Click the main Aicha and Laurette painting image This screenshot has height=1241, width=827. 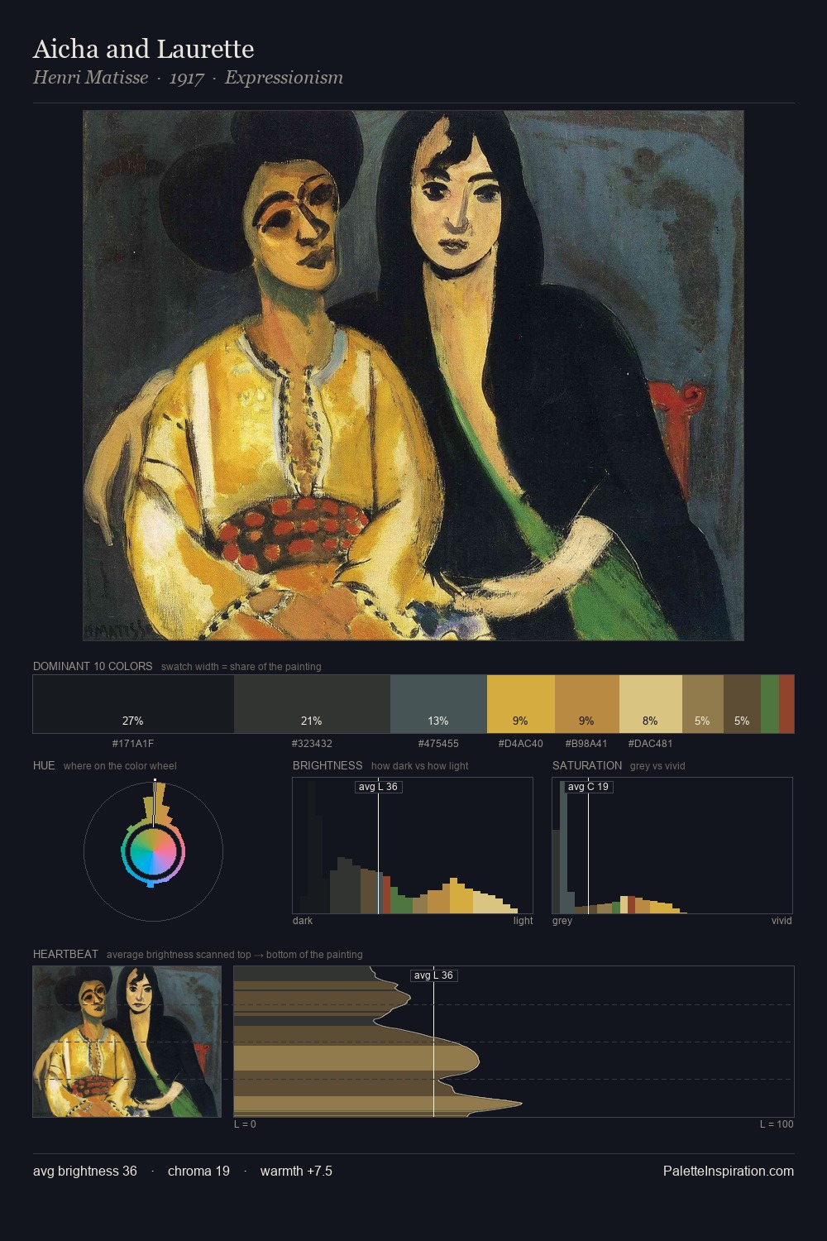click(x=413, y=376)
